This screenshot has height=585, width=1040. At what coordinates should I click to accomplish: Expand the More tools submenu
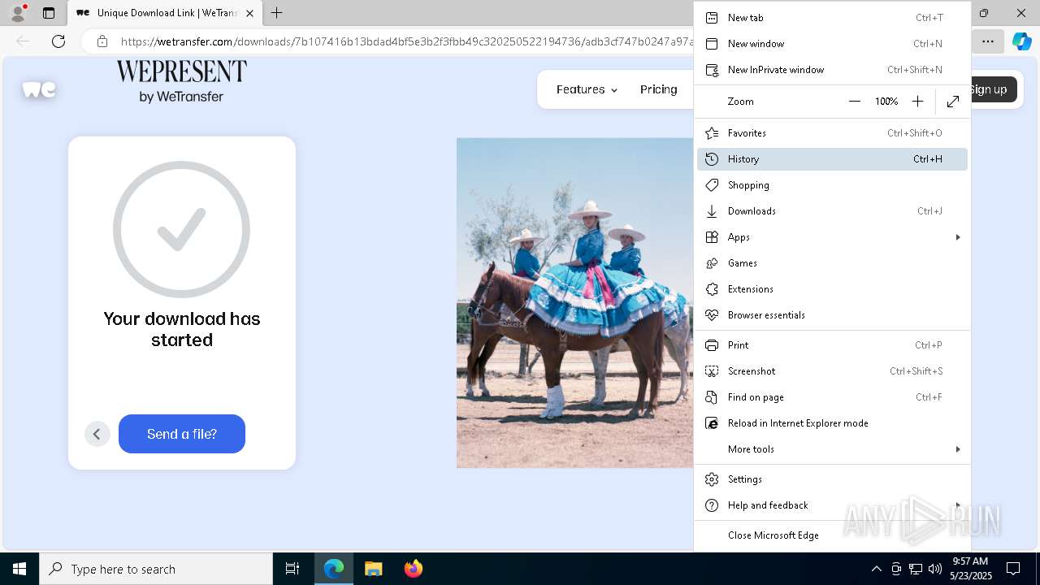coord(832,449)
